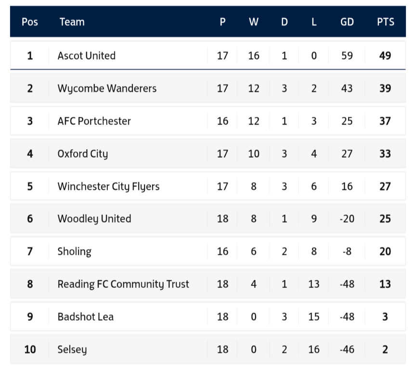Open the Sholing team entry
This screenshot has width=416, height=372.
[75, 251]
